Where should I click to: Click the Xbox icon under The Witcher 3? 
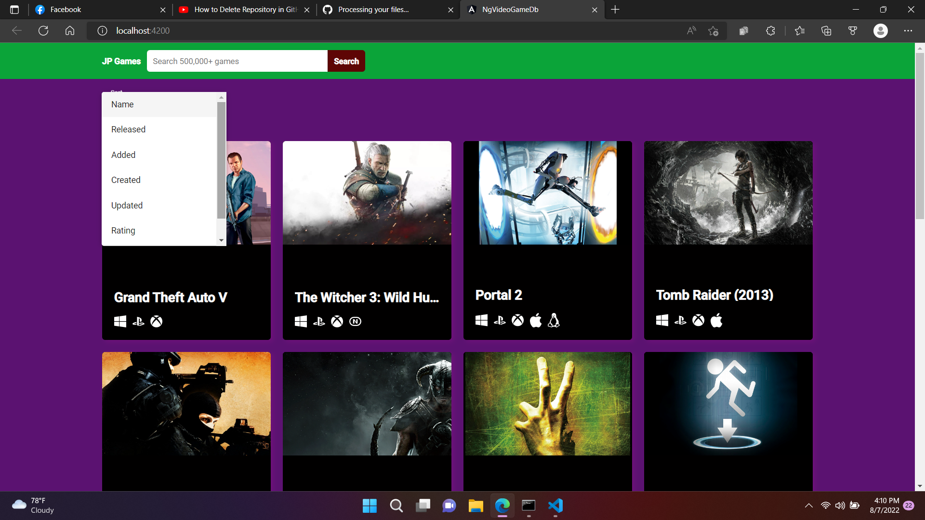[x=337, y=321]
